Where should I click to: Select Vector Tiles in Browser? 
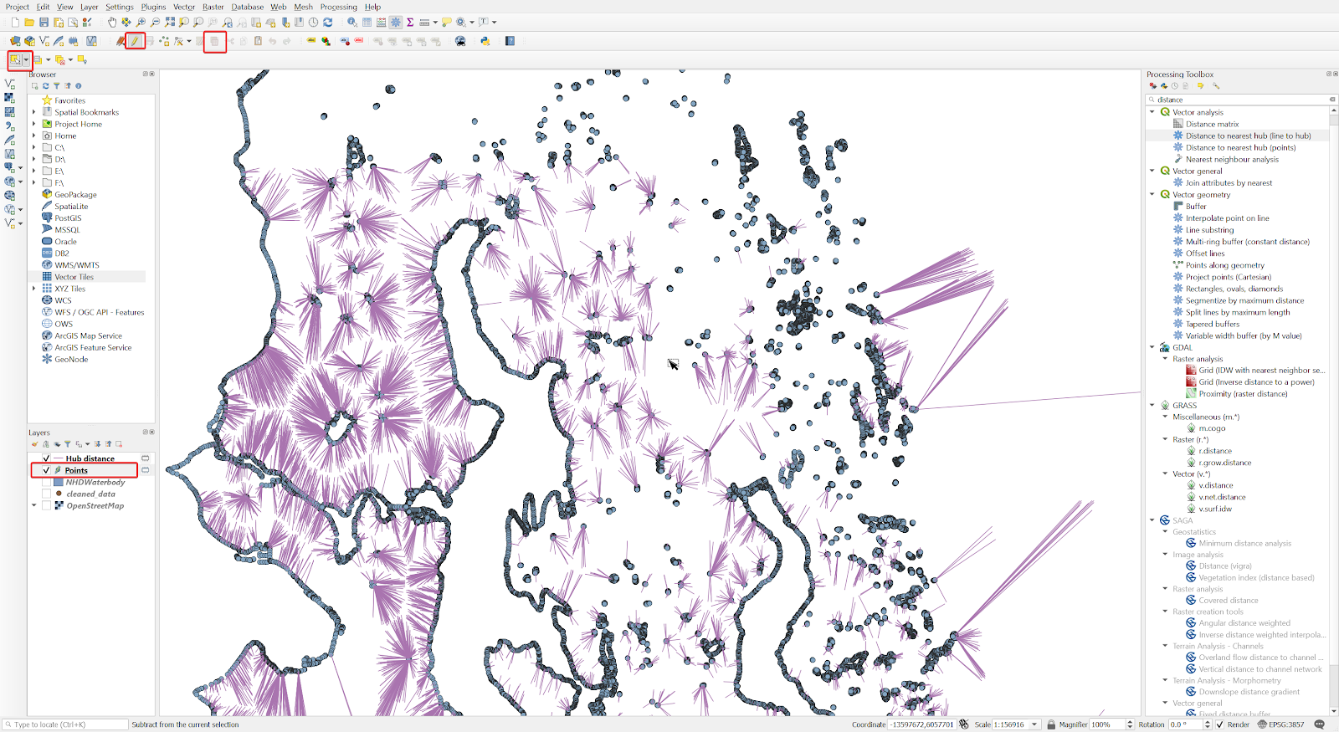(x=74, y=277)
